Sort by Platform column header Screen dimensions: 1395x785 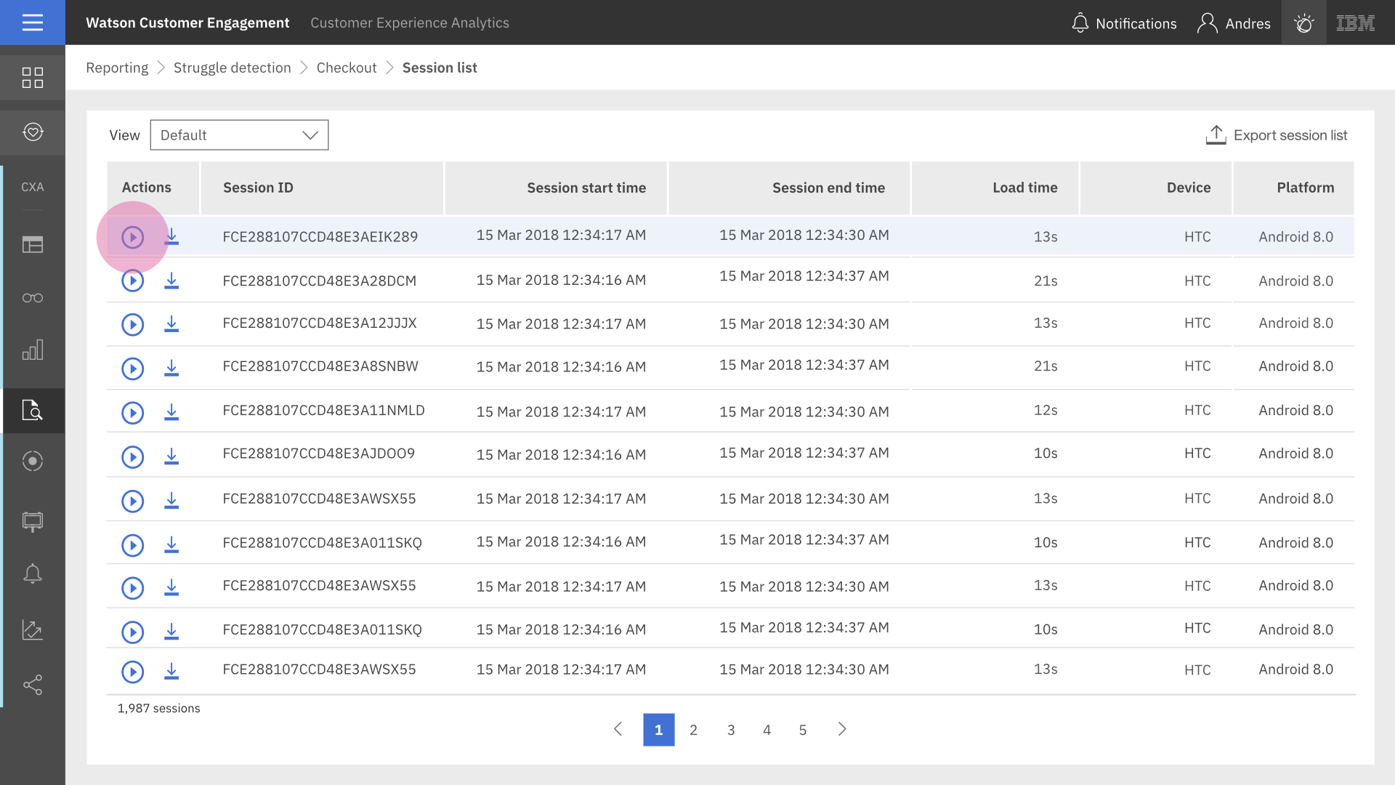coord(1294,188)
